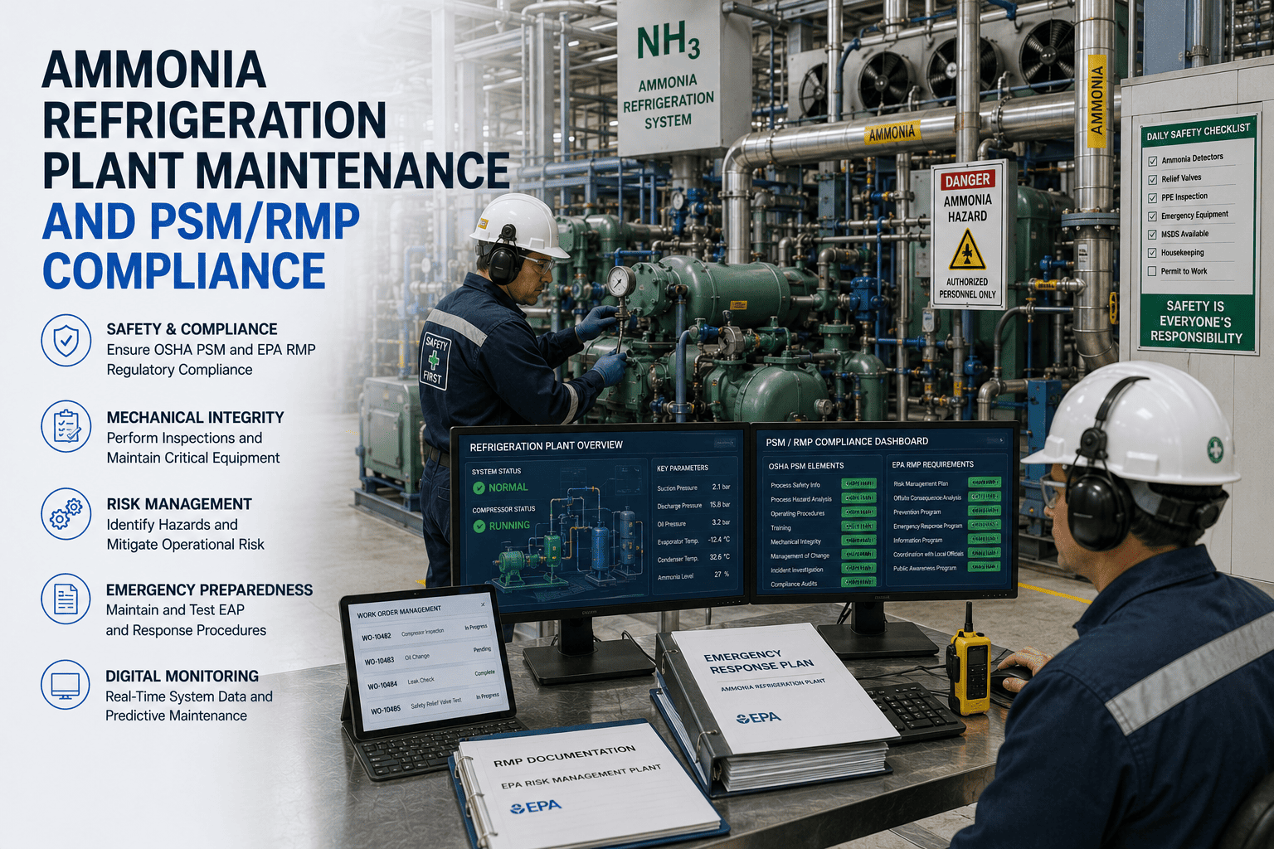Screen dimensions: 1274x849
Task: Click the status badge for Compliance Audits
Action: pos(858,582)
